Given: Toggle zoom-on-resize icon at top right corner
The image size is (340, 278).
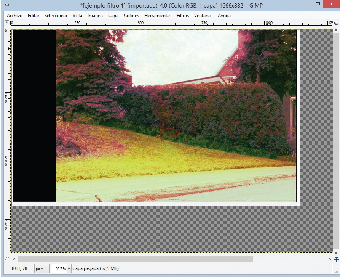Looking at the screenshot, I should click(336, 23).
